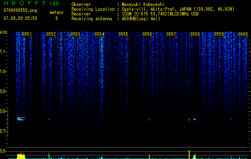Click the 0552 time marker
Image resolution: width=251 pixels, height=159 pixels.
click(x=51, y=34)
